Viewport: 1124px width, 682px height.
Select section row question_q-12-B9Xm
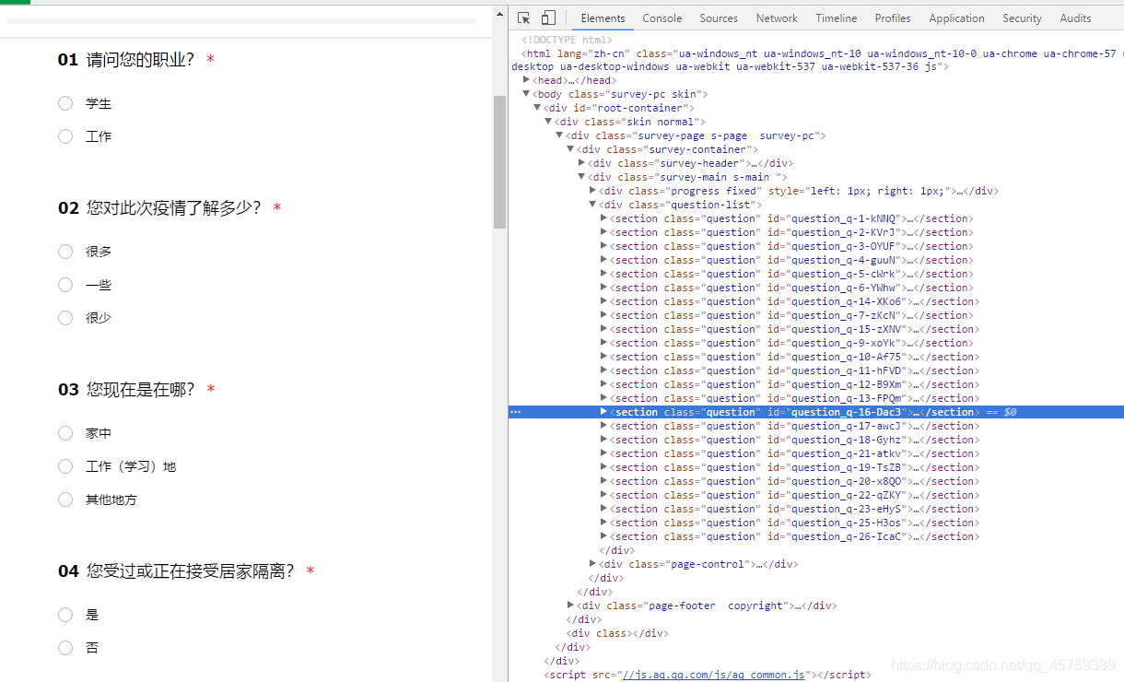point(794,384)
